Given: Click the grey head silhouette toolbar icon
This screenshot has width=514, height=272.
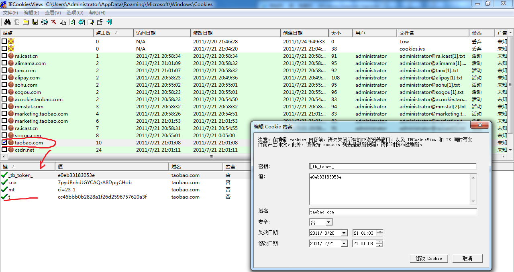Looking at the screenshot, I should click(x=17, y=22).
